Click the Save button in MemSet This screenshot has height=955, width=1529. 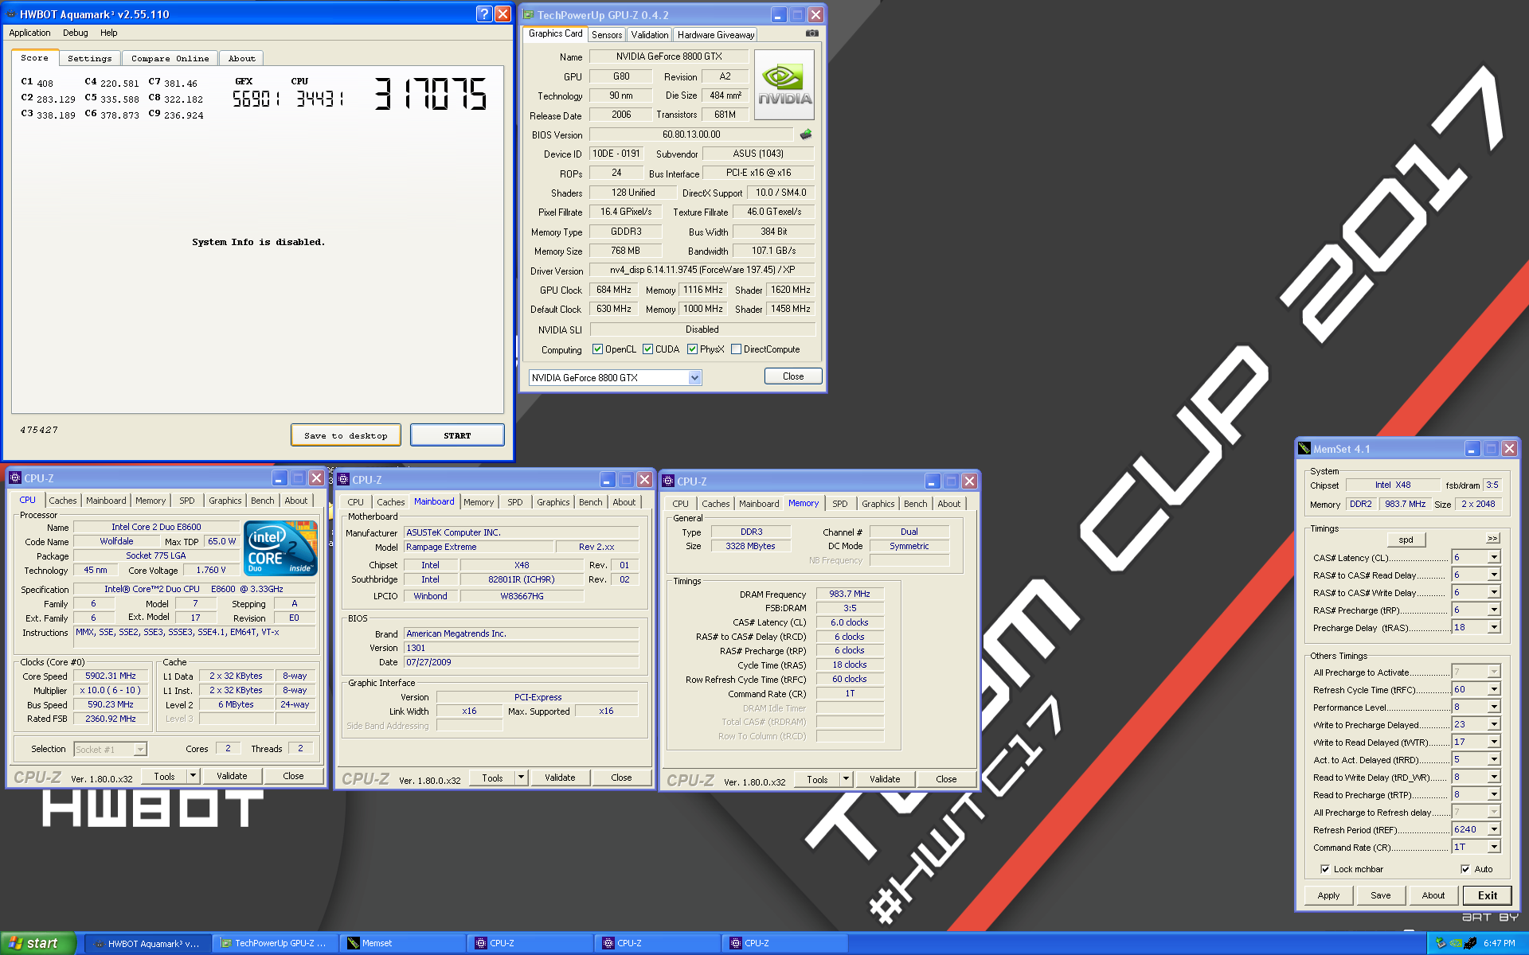tap(1380, 895)
